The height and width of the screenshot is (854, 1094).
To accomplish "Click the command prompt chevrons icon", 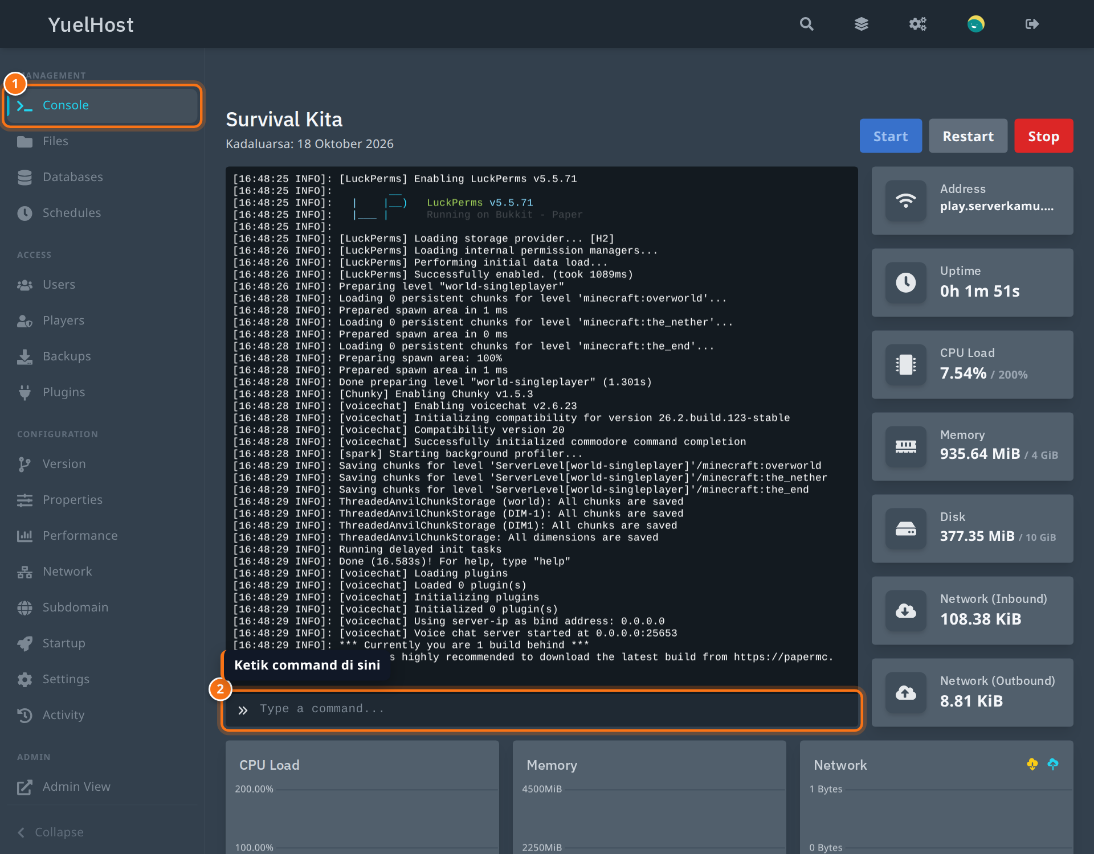I will point(243,710).
